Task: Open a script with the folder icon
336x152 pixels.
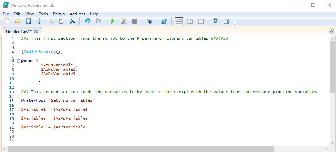Action: [17, 21]
